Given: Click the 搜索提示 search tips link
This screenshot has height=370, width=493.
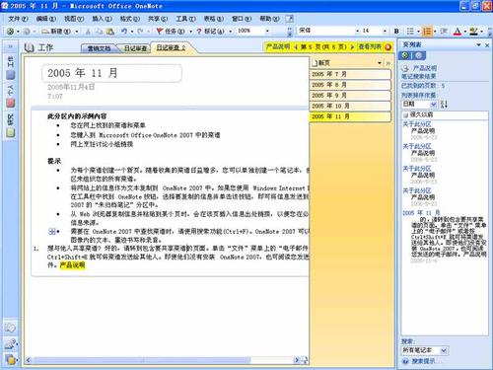Looking at the screenshot, I should pyautogui.click(x=423, y=361).
